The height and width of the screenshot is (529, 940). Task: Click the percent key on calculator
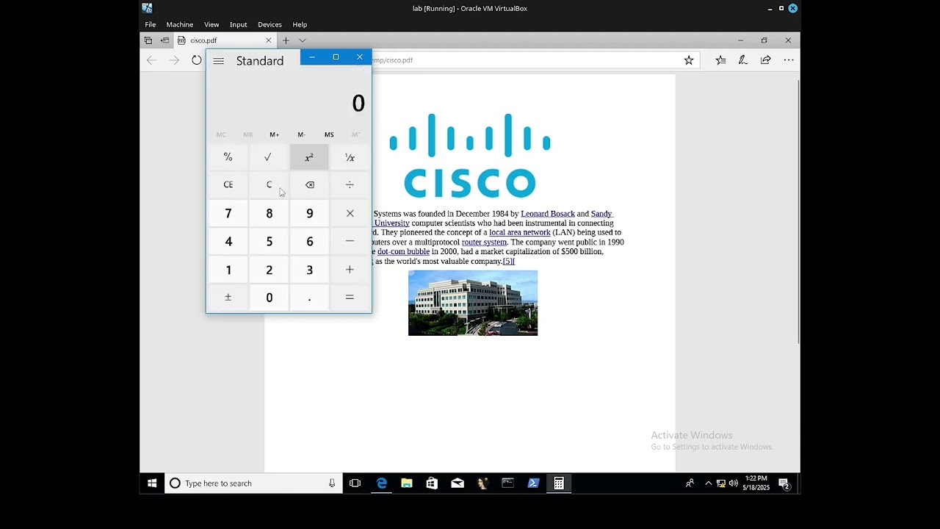click(228, 157)
